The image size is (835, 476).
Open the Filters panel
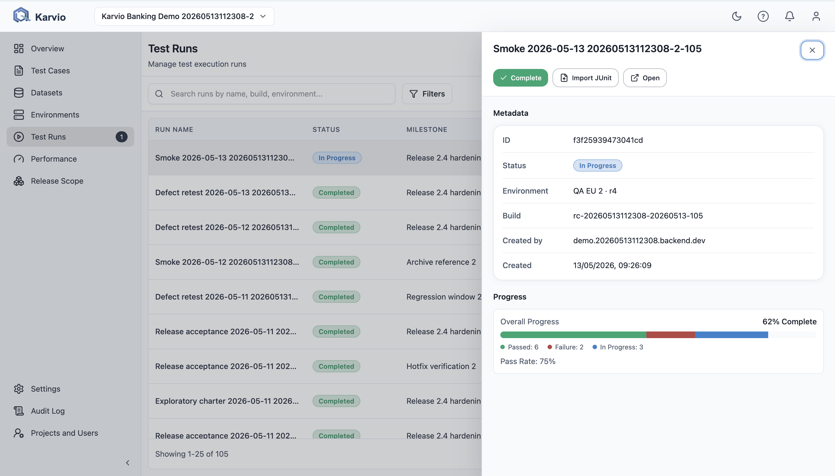click(x=427, y=94)
